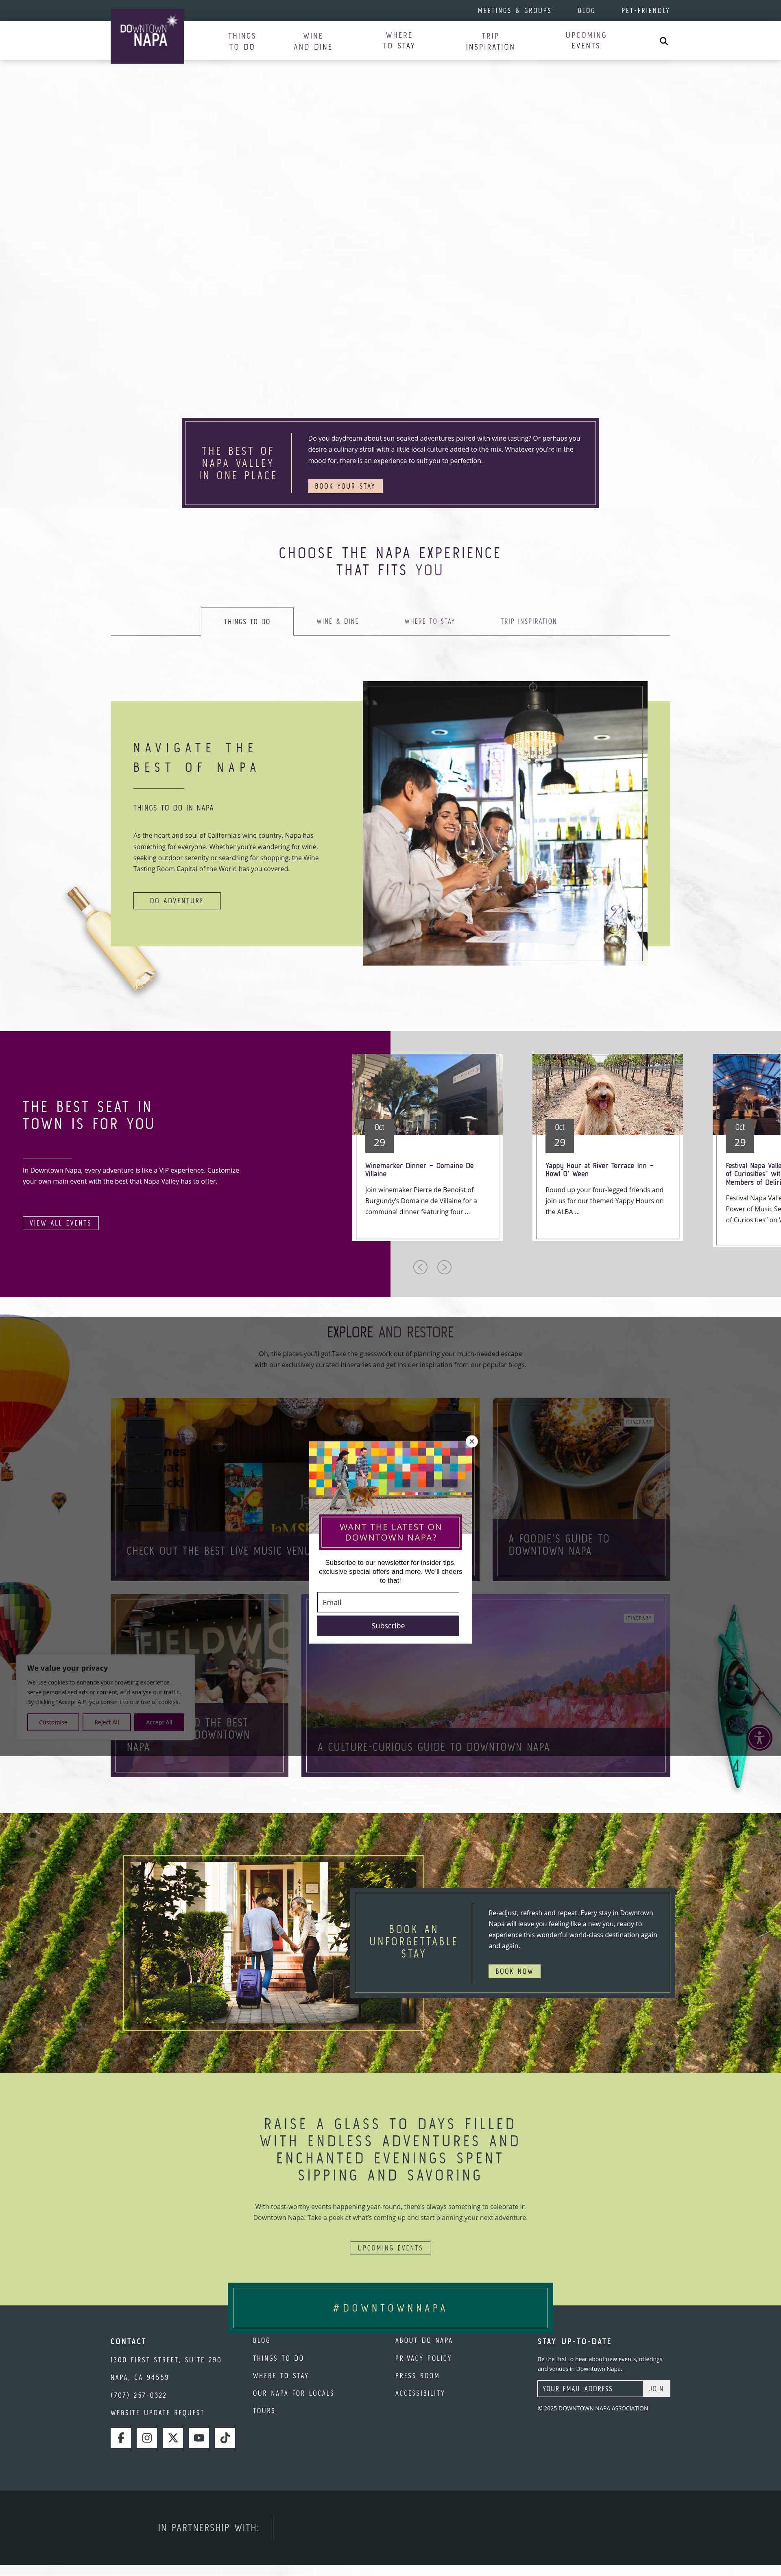Screen dimensions: 781x2576
Task: Click Accept All cookies
Action: tap(159, 1722)
